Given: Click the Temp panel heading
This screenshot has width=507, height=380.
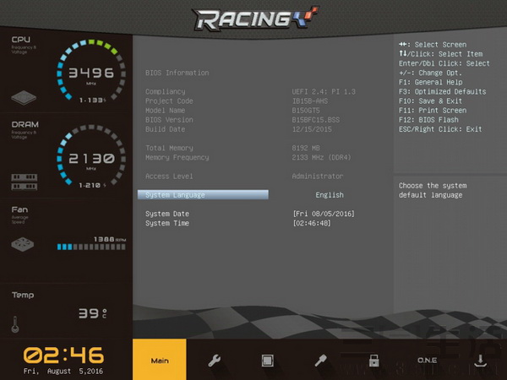Looking at the screenshot, I should (23, 295).
